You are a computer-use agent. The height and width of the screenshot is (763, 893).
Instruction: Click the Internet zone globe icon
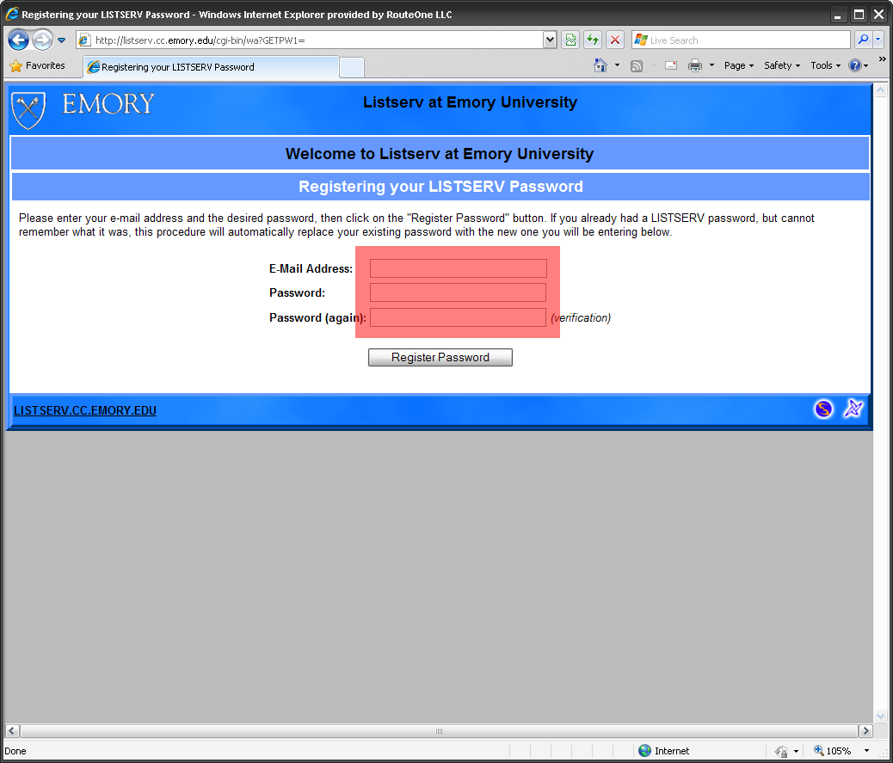point(644,750)
